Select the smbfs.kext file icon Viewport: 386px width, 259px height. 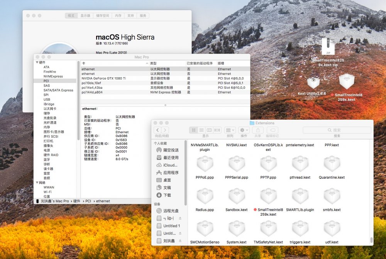point(332,196)
